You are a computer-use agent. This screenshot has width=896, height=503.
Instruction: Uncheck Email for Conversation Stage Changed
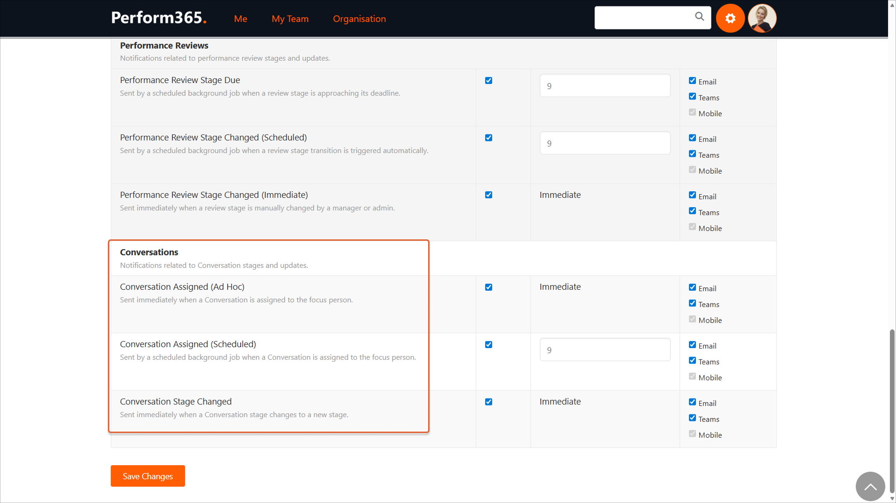pos(692,402)
